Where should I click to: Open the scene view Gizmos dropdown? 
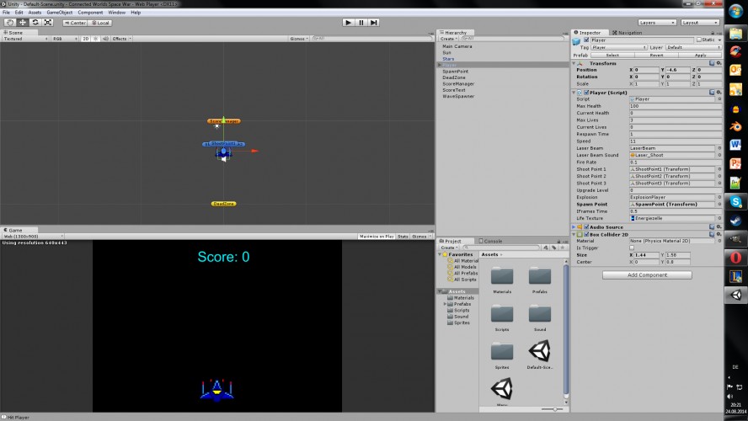299,39
